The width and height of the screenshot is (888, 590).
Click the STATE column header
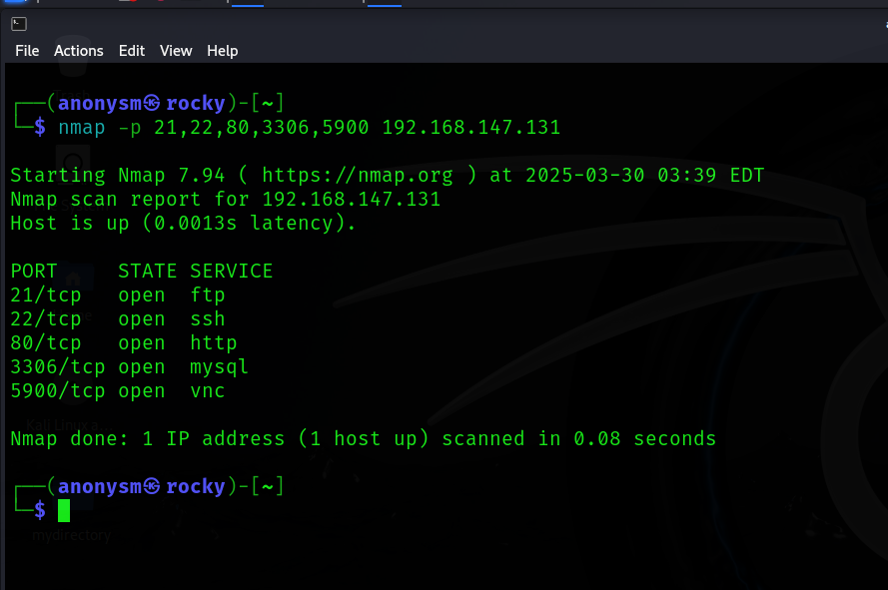coord(147,272)
